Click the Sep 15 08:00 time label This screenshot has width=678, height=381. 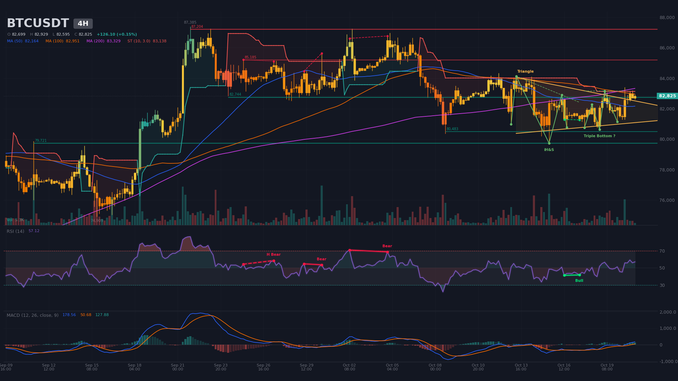92,367
